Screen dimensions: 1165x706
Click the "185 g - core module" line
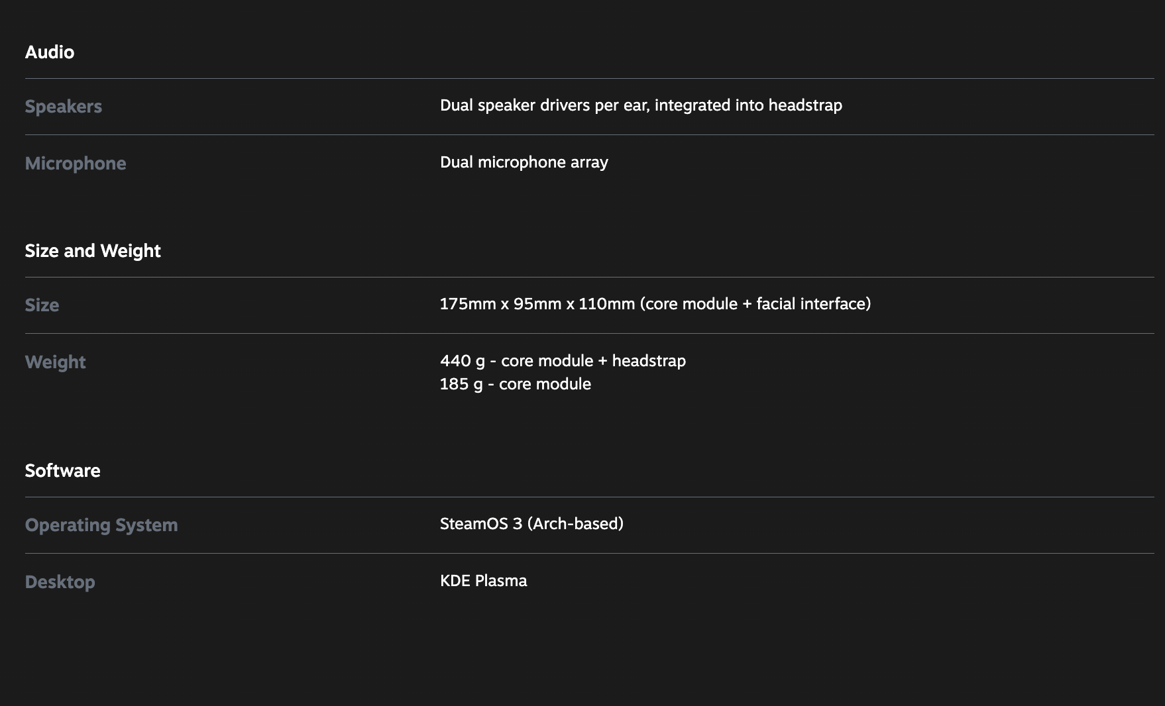tap(515, 384)
